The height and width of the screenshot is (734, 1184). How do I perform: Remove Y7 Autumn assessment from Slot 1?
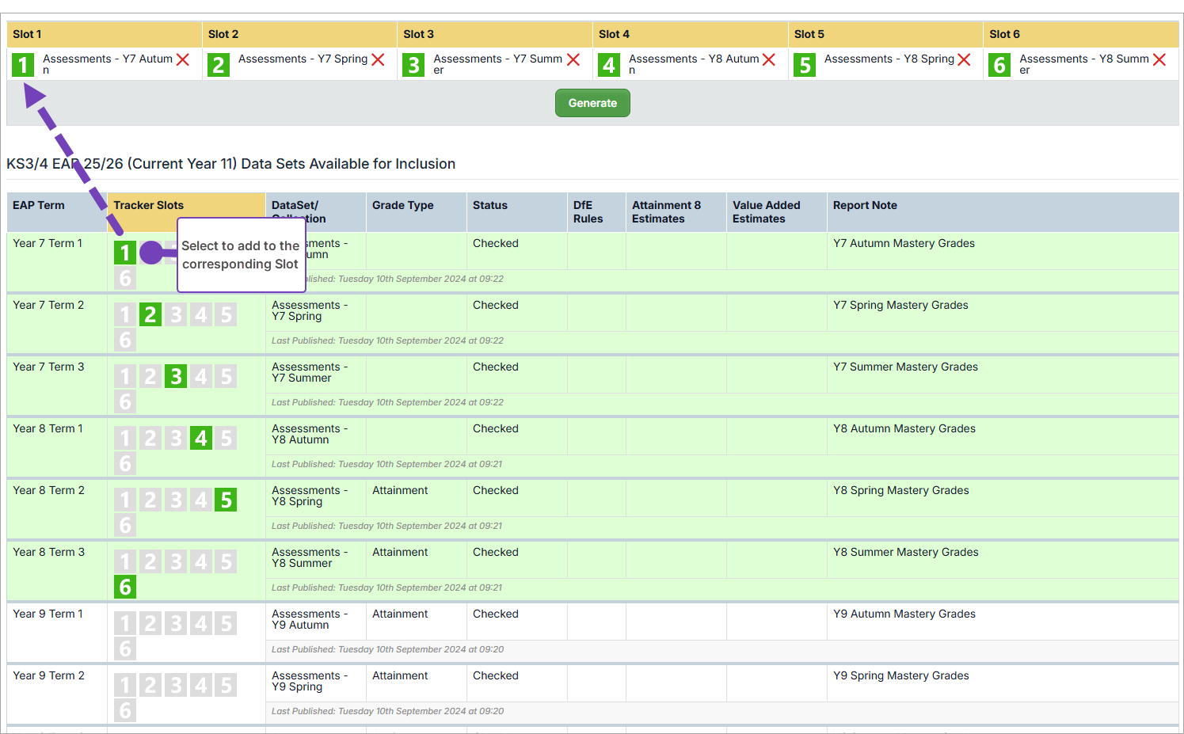point(183,59)
